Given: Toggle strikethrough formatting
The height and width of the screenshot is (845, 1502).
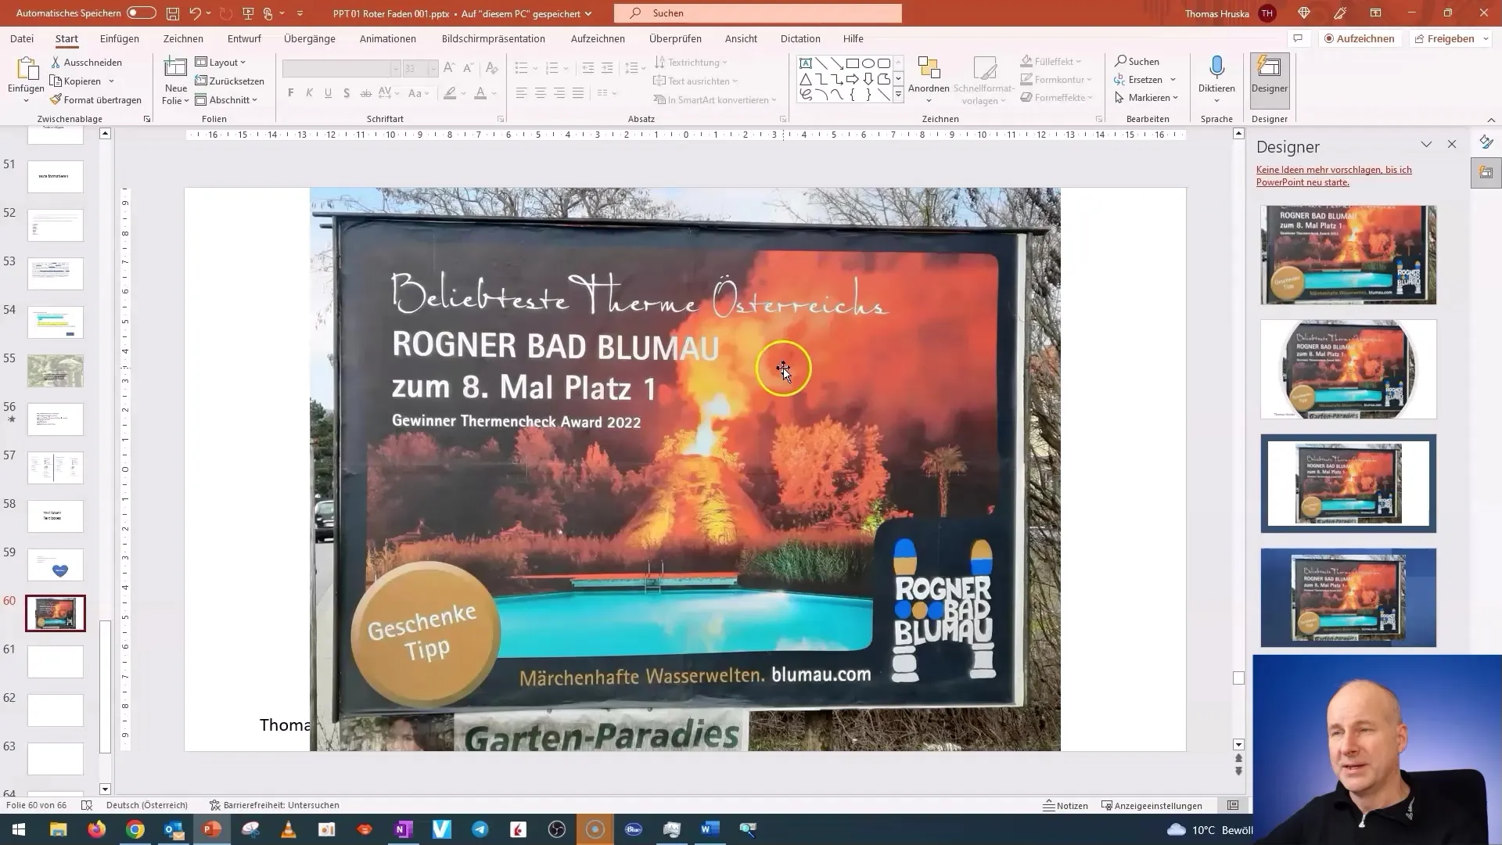Looking at the screenshot, I should pyautogui.click(x=365, y=93).
